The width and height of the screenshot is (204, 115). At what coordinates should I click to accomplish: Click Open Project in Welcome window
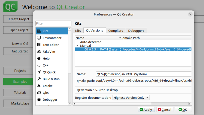[x=18, y=30]
